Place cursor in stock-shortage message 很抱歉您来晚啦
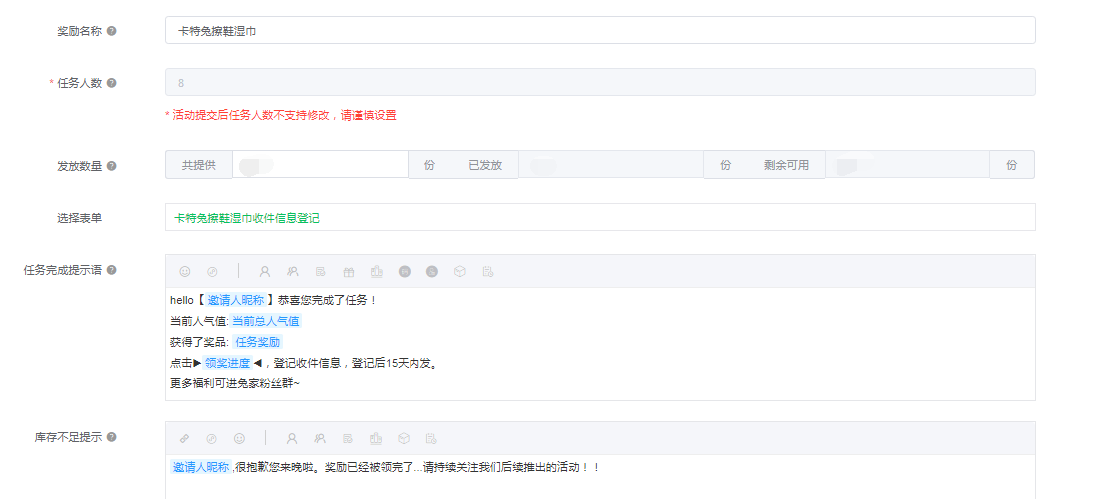The height and width of the screenshot is (499, 1097). (x=274, y=467)
